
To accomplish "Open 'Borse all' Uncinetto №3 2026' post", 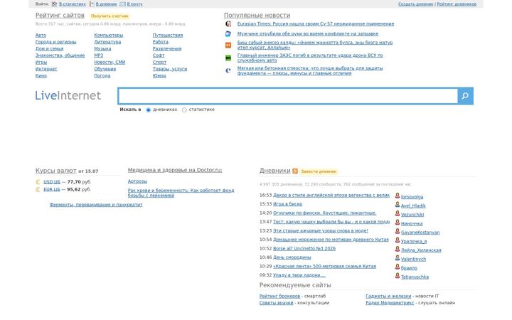I will pyautogui.click(x=304, y=248).
